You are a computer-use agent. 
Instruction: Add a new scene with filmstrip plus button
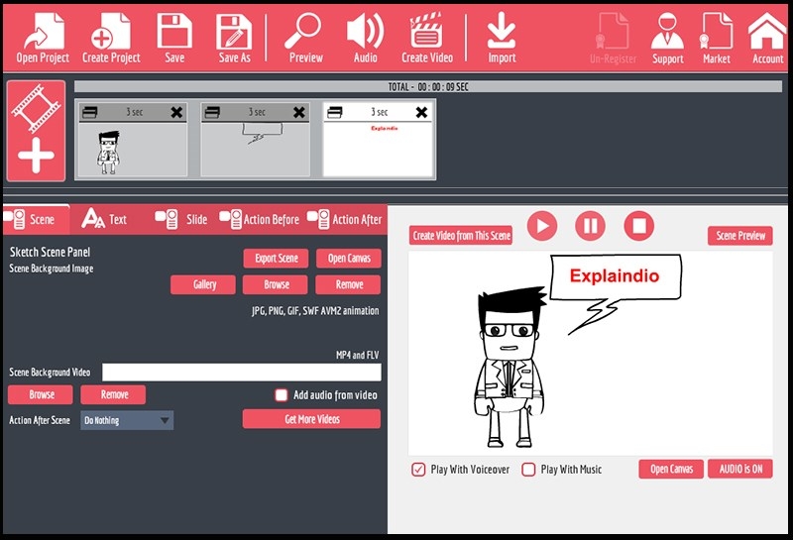point(36,131)
